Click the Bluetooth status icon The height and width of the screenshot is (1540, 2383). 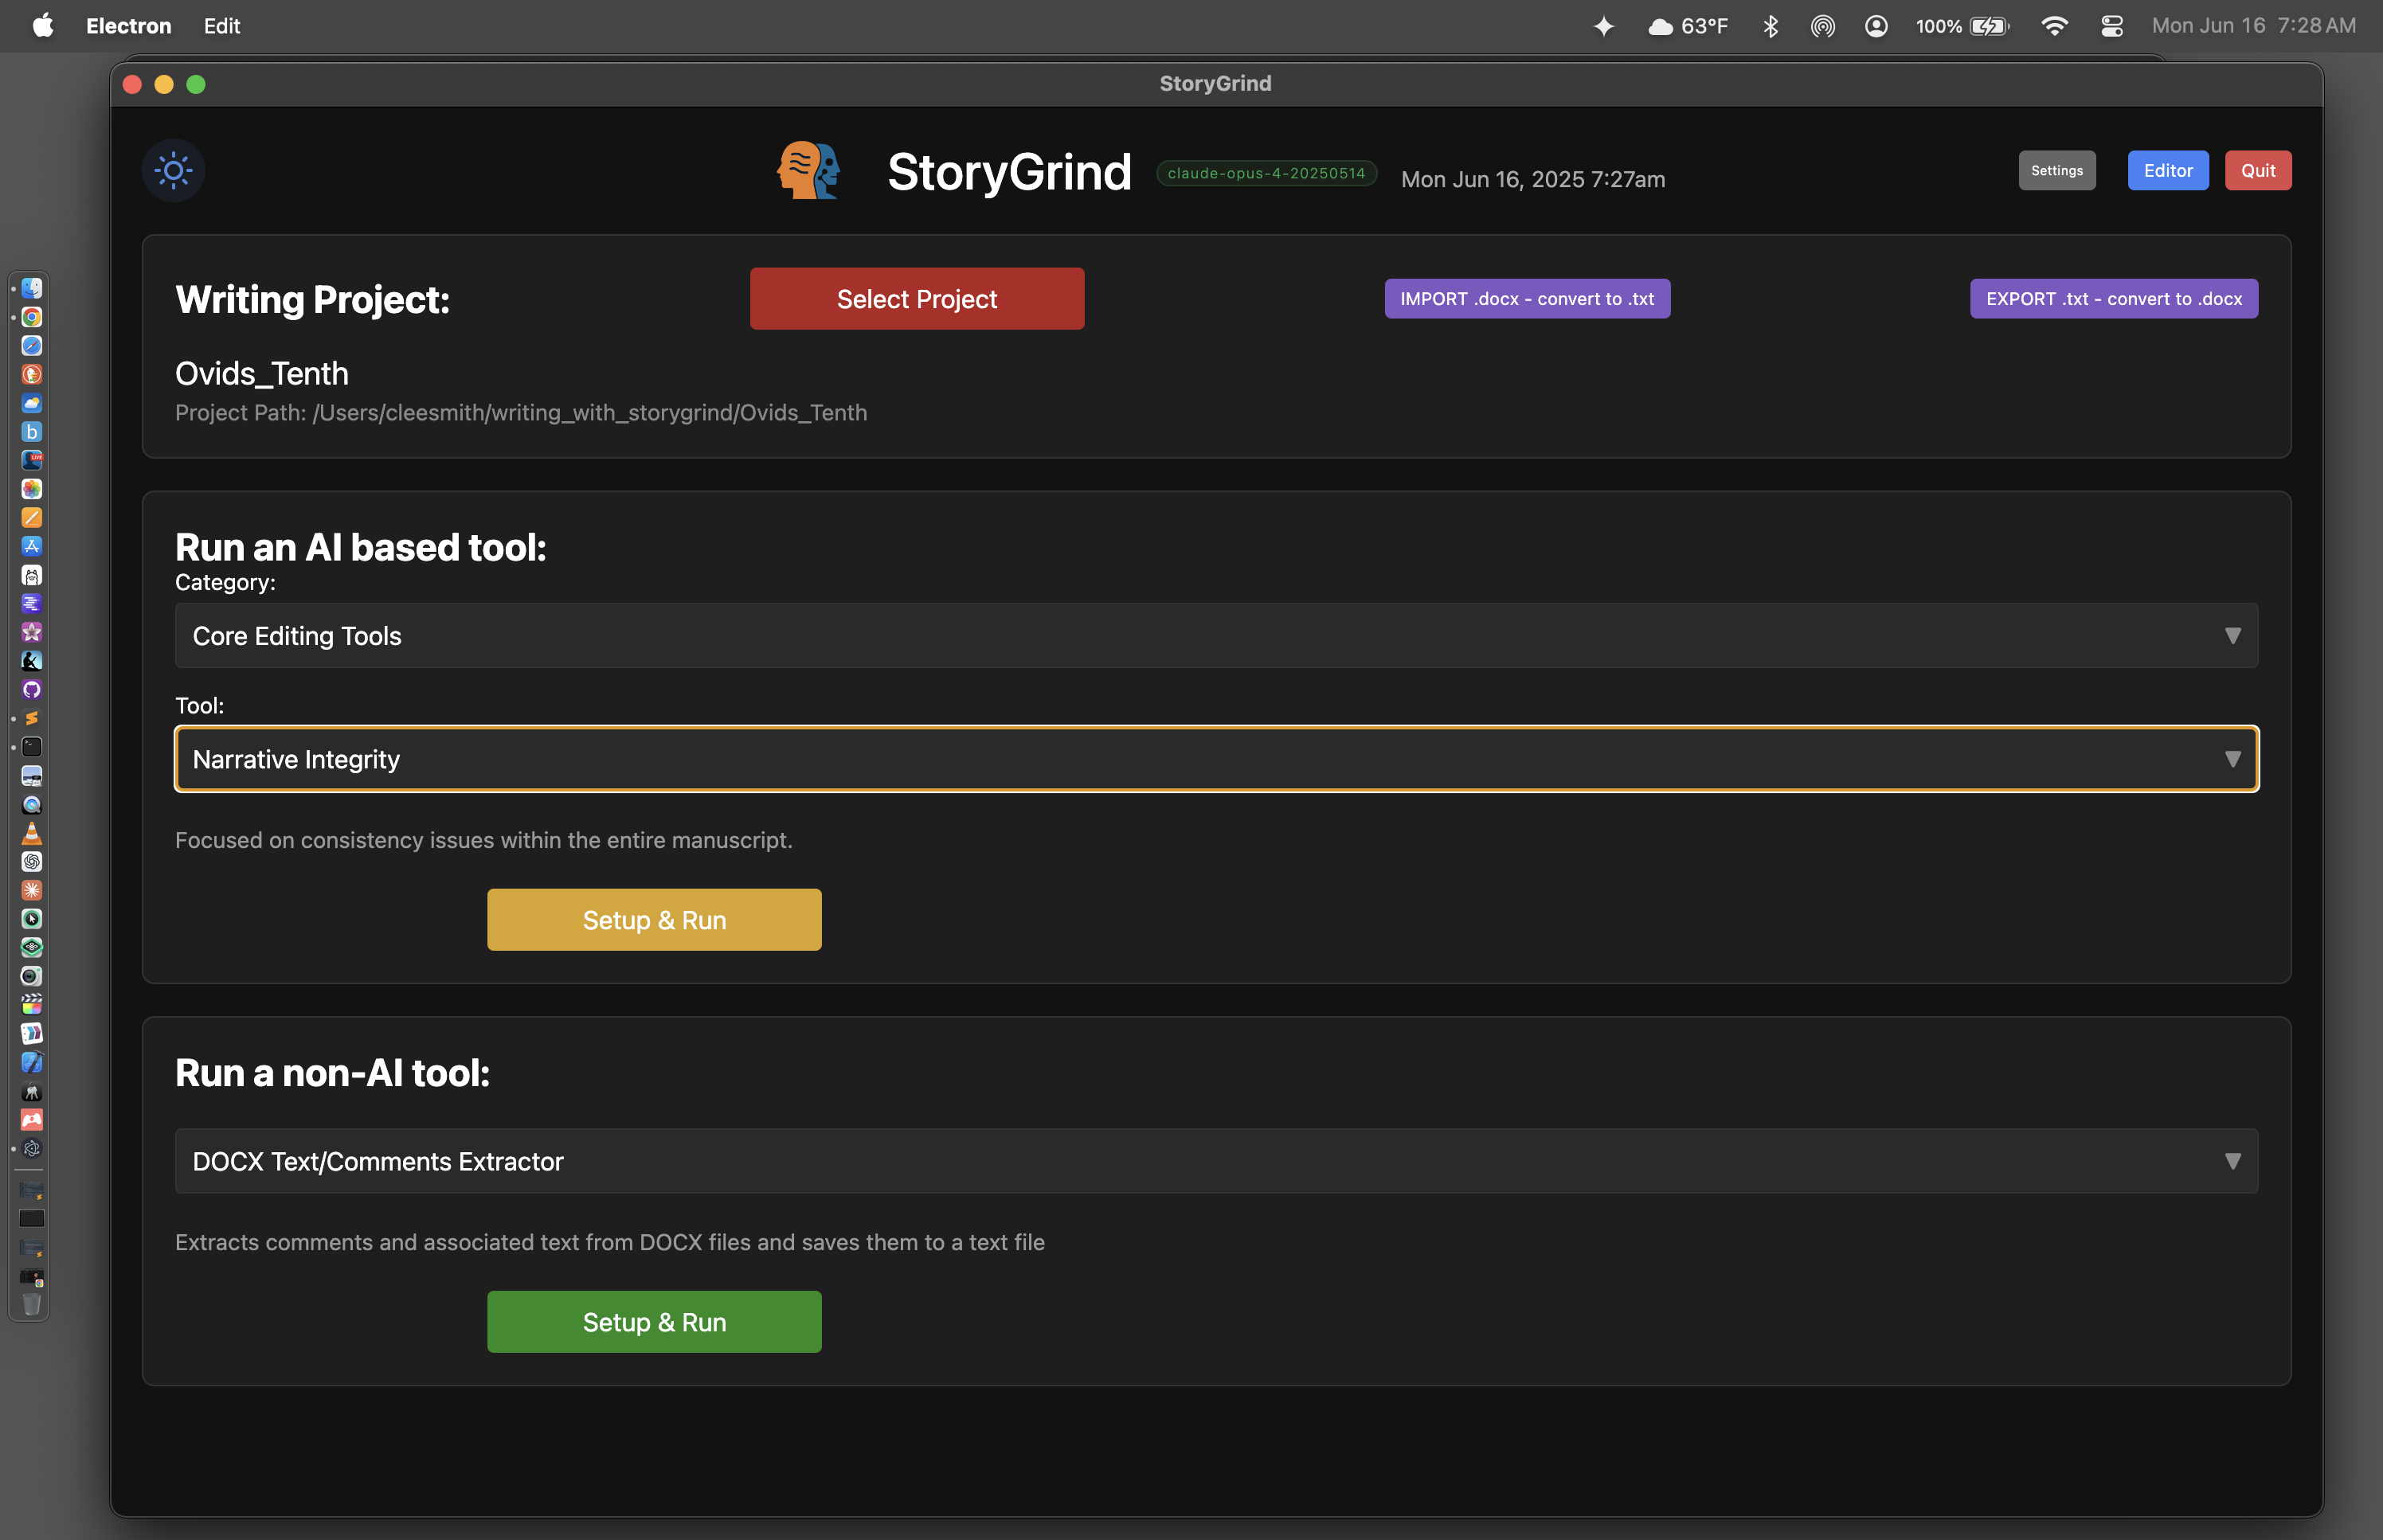pyautogui.click(x=1770, y=26)
